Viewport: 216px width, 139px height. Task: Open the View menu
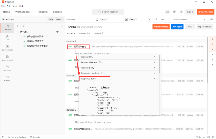click(15, 6)
